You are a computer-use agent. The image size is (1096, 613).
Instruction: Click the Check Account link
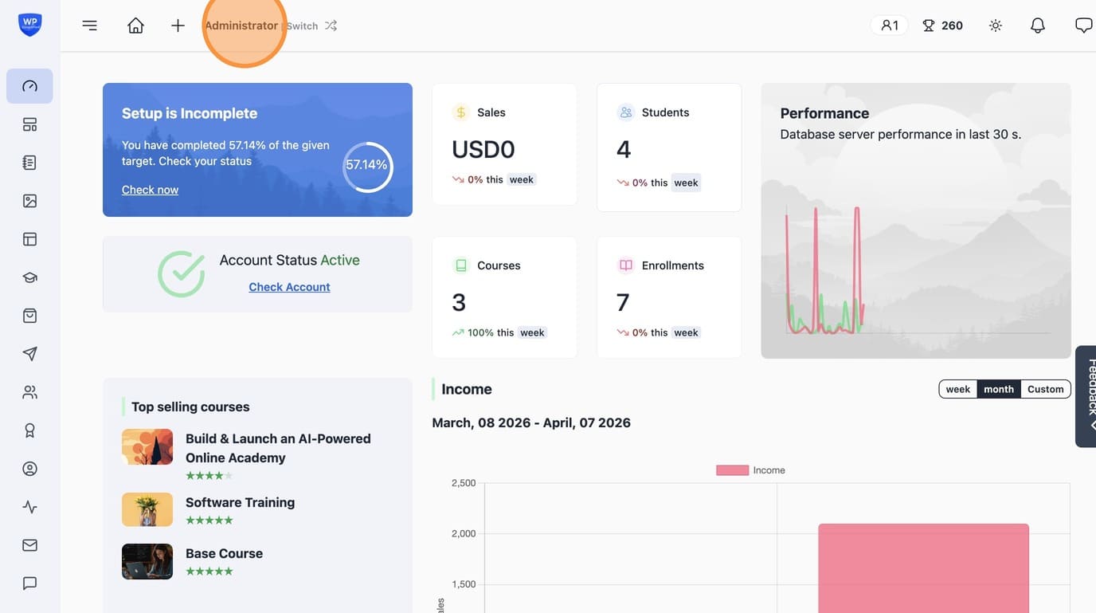pos(289,287)
